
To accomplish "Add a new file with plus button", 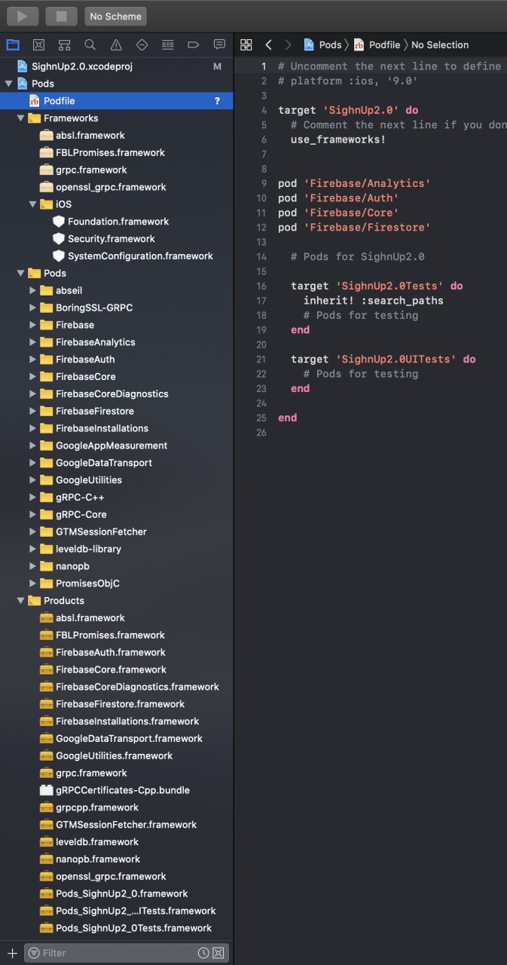I will tap(11, 953).
